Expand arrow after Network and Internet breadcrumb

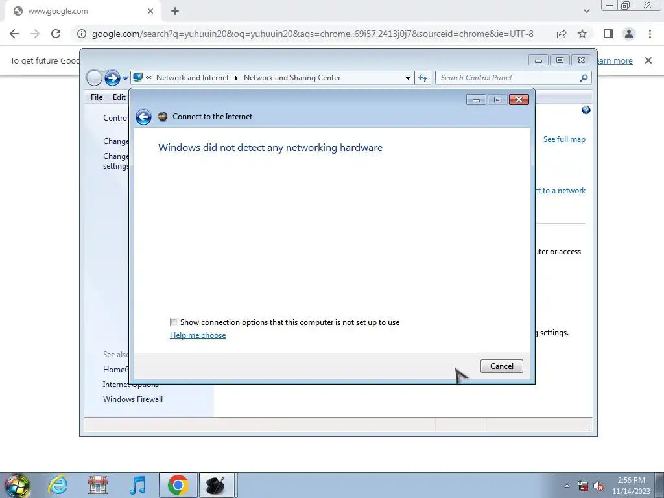236,78
